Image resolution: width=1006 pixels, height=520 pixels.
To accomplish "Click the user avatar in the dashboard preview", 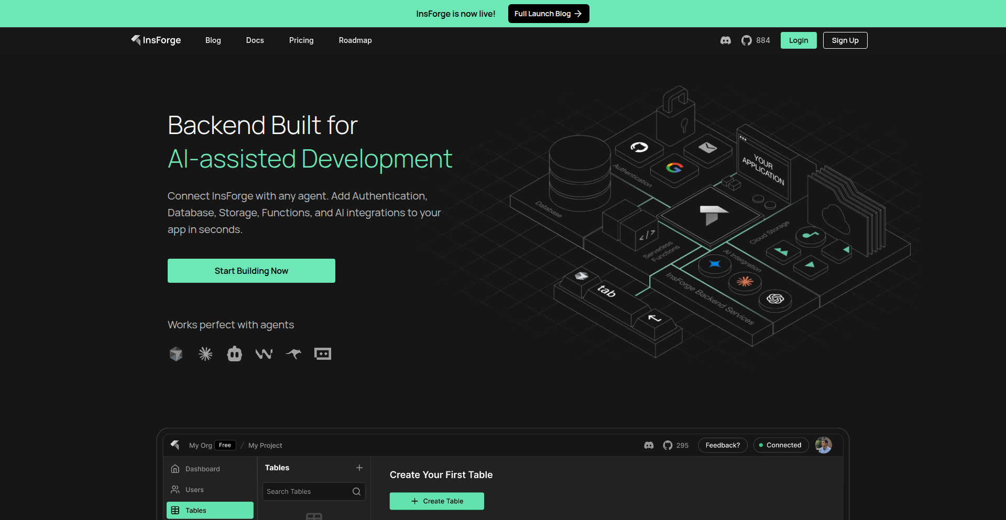I will click(x=823, y=445).
